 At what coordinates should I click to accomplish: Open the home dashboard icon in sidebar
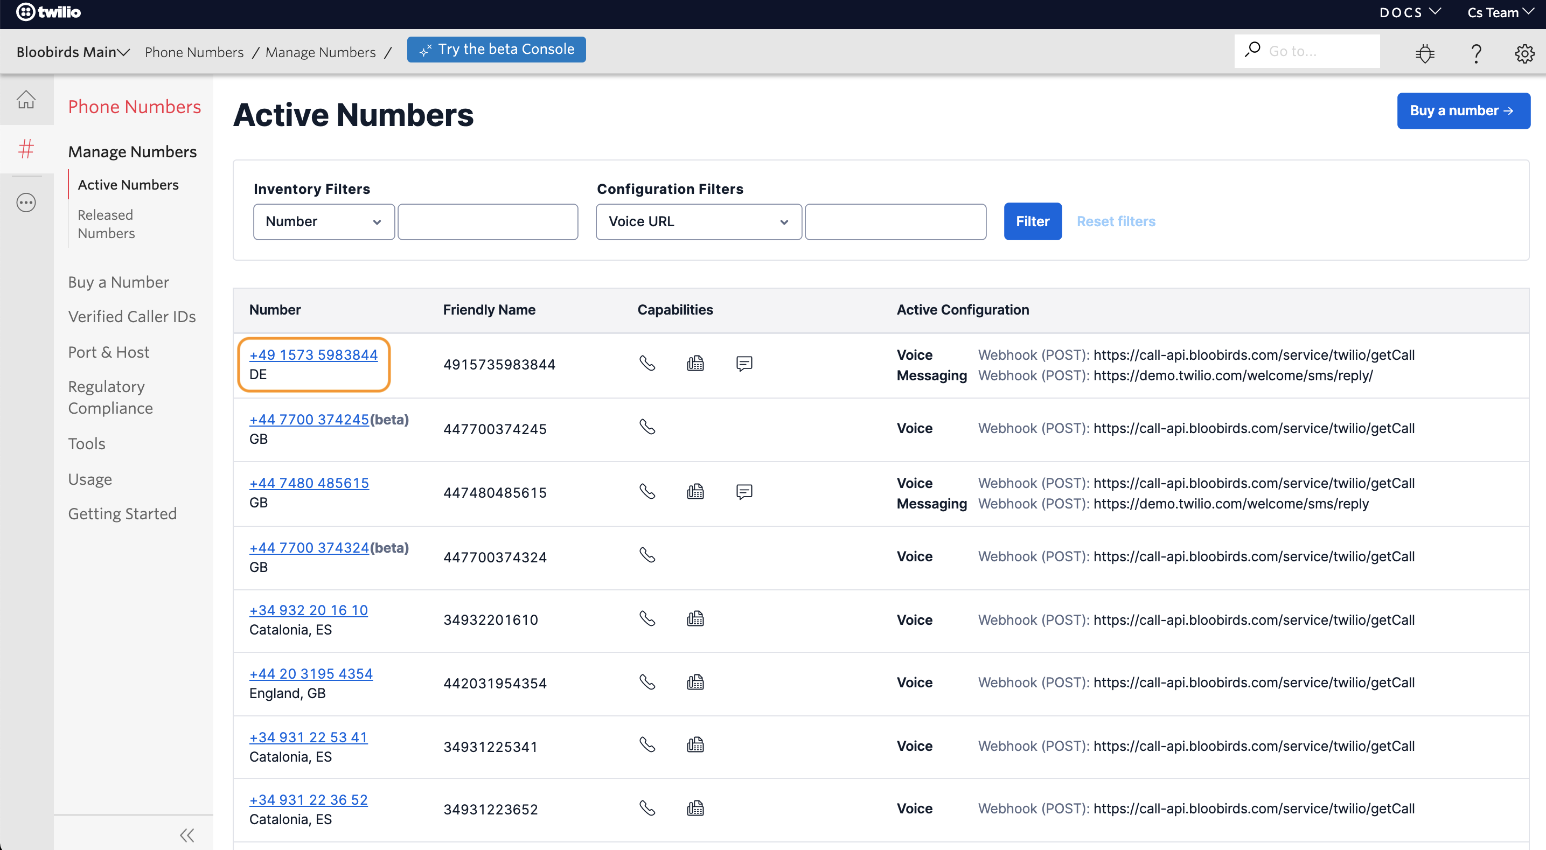(26, 99)
